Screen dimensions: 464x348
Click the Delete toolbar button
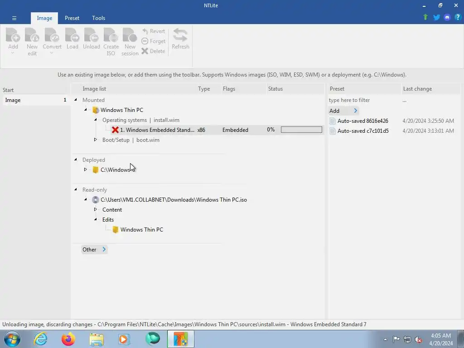153,51
